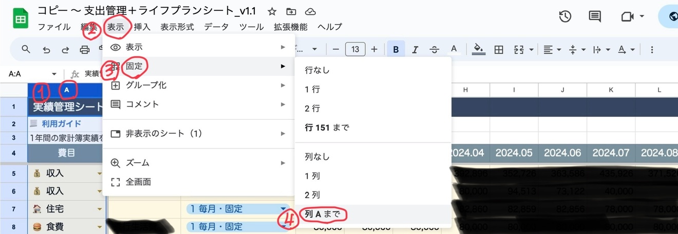Click the font size field showing 13
Image resolution: width=678 pixels, height=234 pixels.
(355, 49)
